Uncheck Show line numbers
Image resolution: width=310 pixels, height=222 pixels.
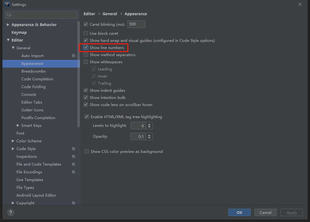86,47
